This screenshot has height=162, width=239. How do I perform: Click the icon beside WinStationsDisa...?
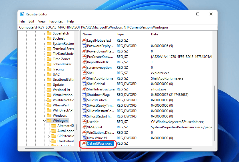click(x=84, y=132)
